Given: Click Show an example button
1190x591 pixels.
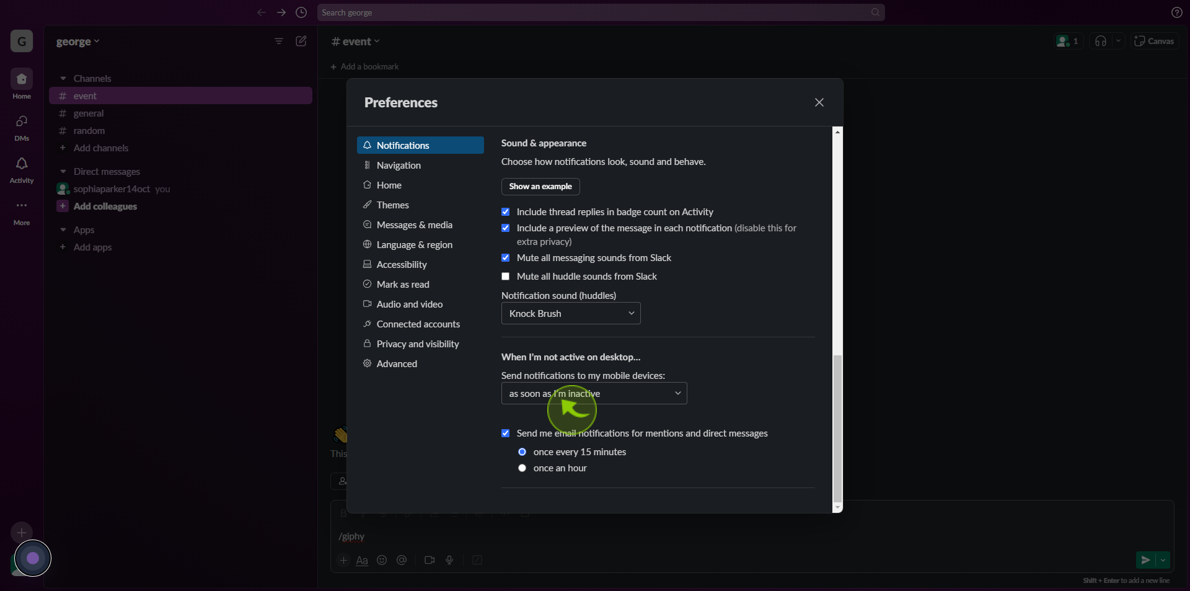Looking at the screenshot, I should click(x=540, y=187).
